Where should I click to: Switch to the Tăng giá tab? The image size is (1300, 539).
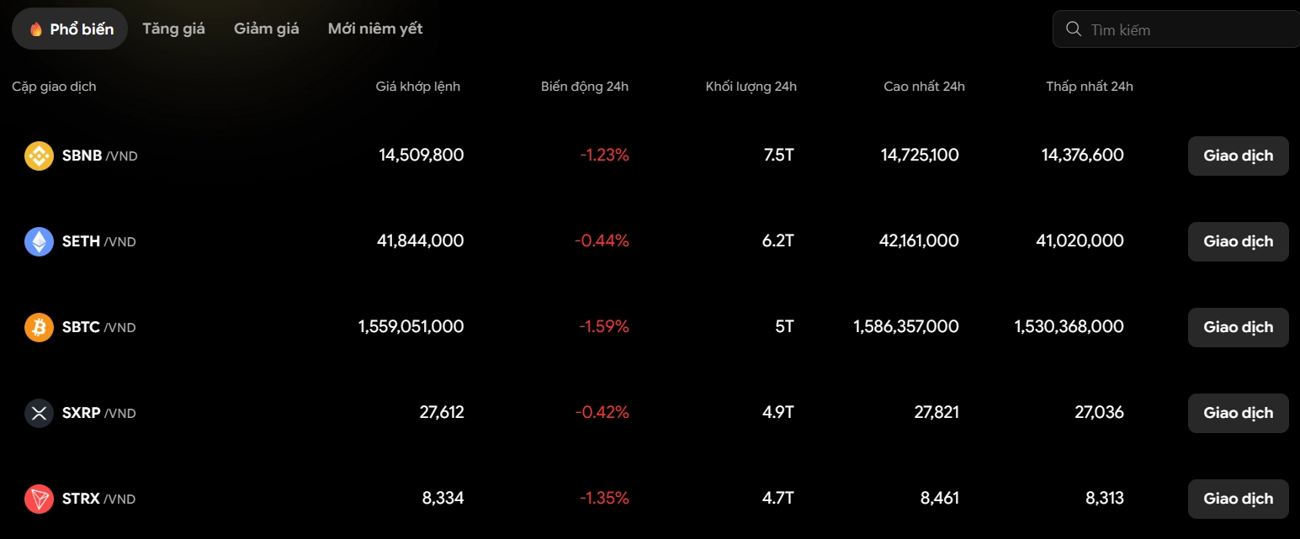coord(173,29)
